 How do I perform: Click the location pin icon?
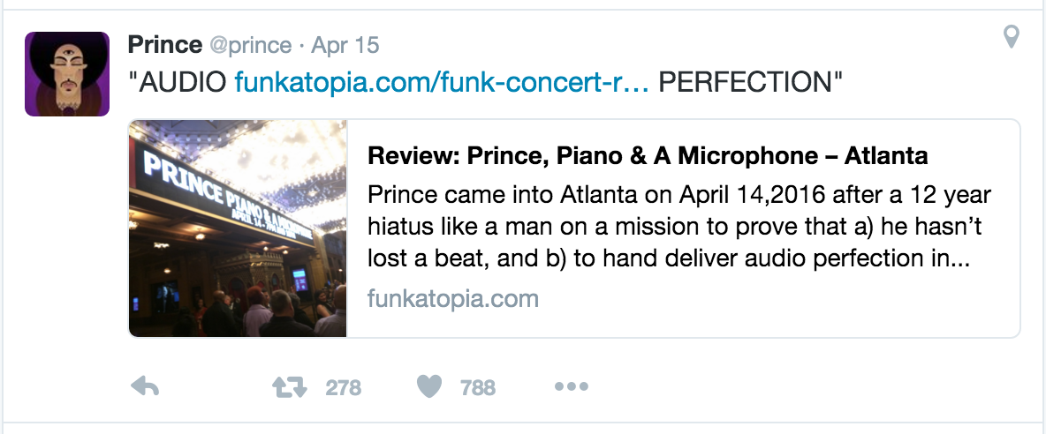(1012, 37)
